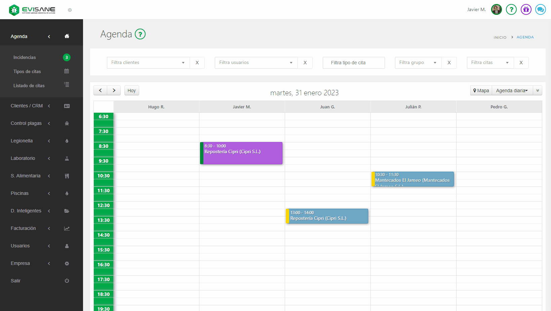Expand Control plagas menu
Viewport: 551px width, 311px height.
[26, 124]
